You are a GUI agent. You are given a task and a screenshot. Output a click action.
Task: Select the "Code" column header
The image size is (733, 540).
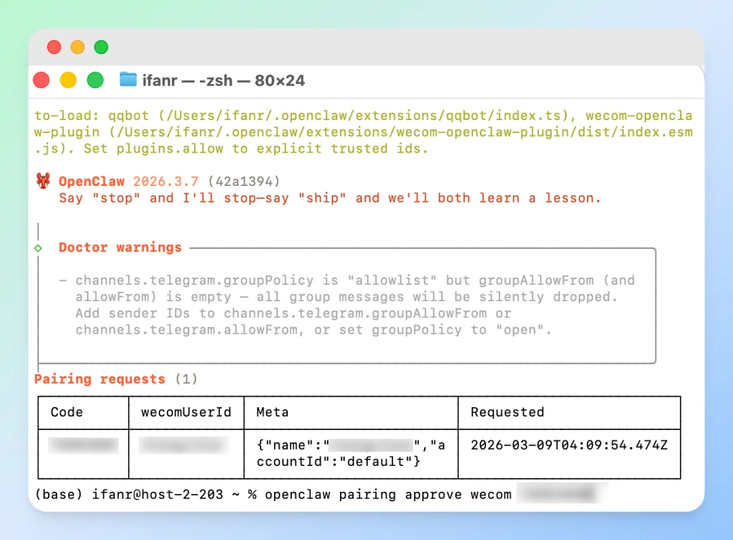[67, 412]
